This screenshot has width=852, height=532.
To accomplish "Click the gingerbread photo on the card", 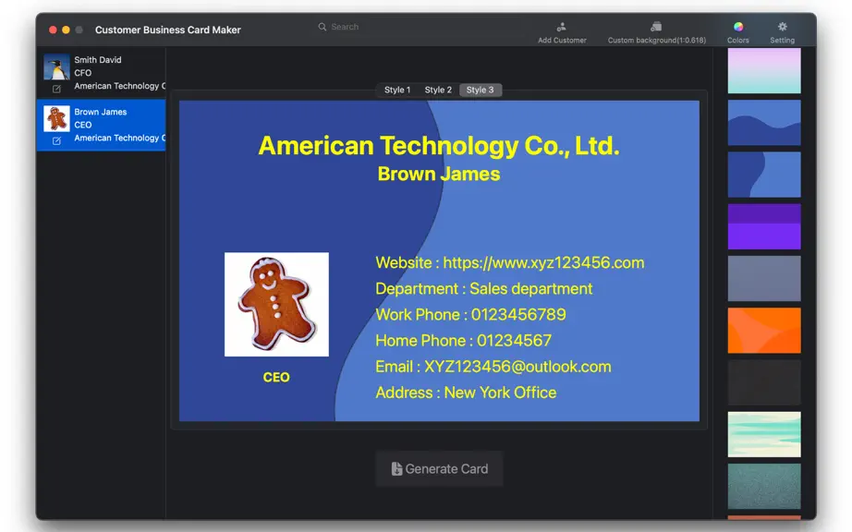I will (276, 305).
